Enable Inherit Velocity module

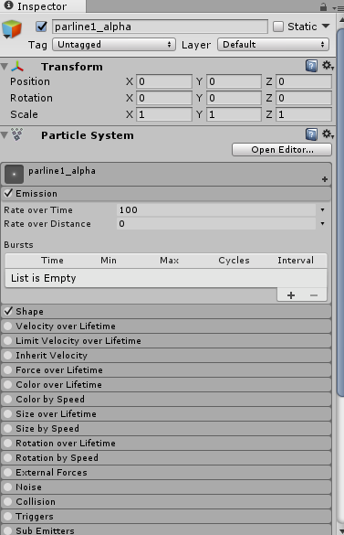7,355
